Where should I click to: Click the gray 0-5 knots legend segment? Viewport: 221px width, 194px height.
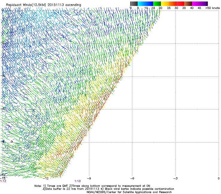134,4
